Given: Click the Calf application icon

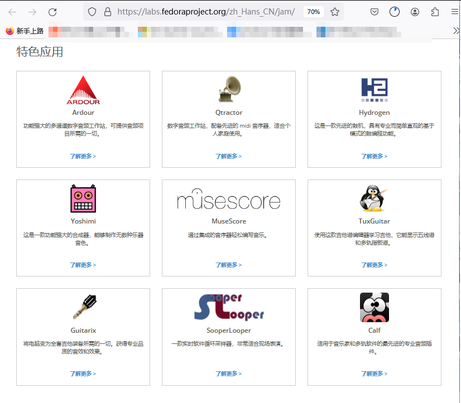Looking at the screenshot, I should (374, 307).
